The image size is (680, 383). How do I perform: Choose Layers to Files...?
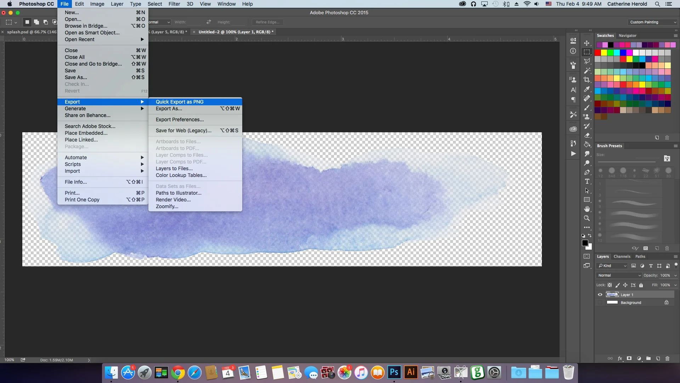tap(195, 168)
